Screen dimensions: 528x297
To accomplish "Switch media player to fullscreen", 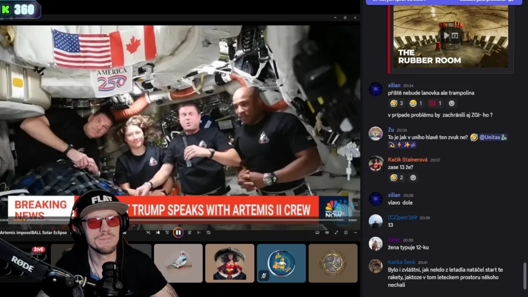I will coord(336,233).
